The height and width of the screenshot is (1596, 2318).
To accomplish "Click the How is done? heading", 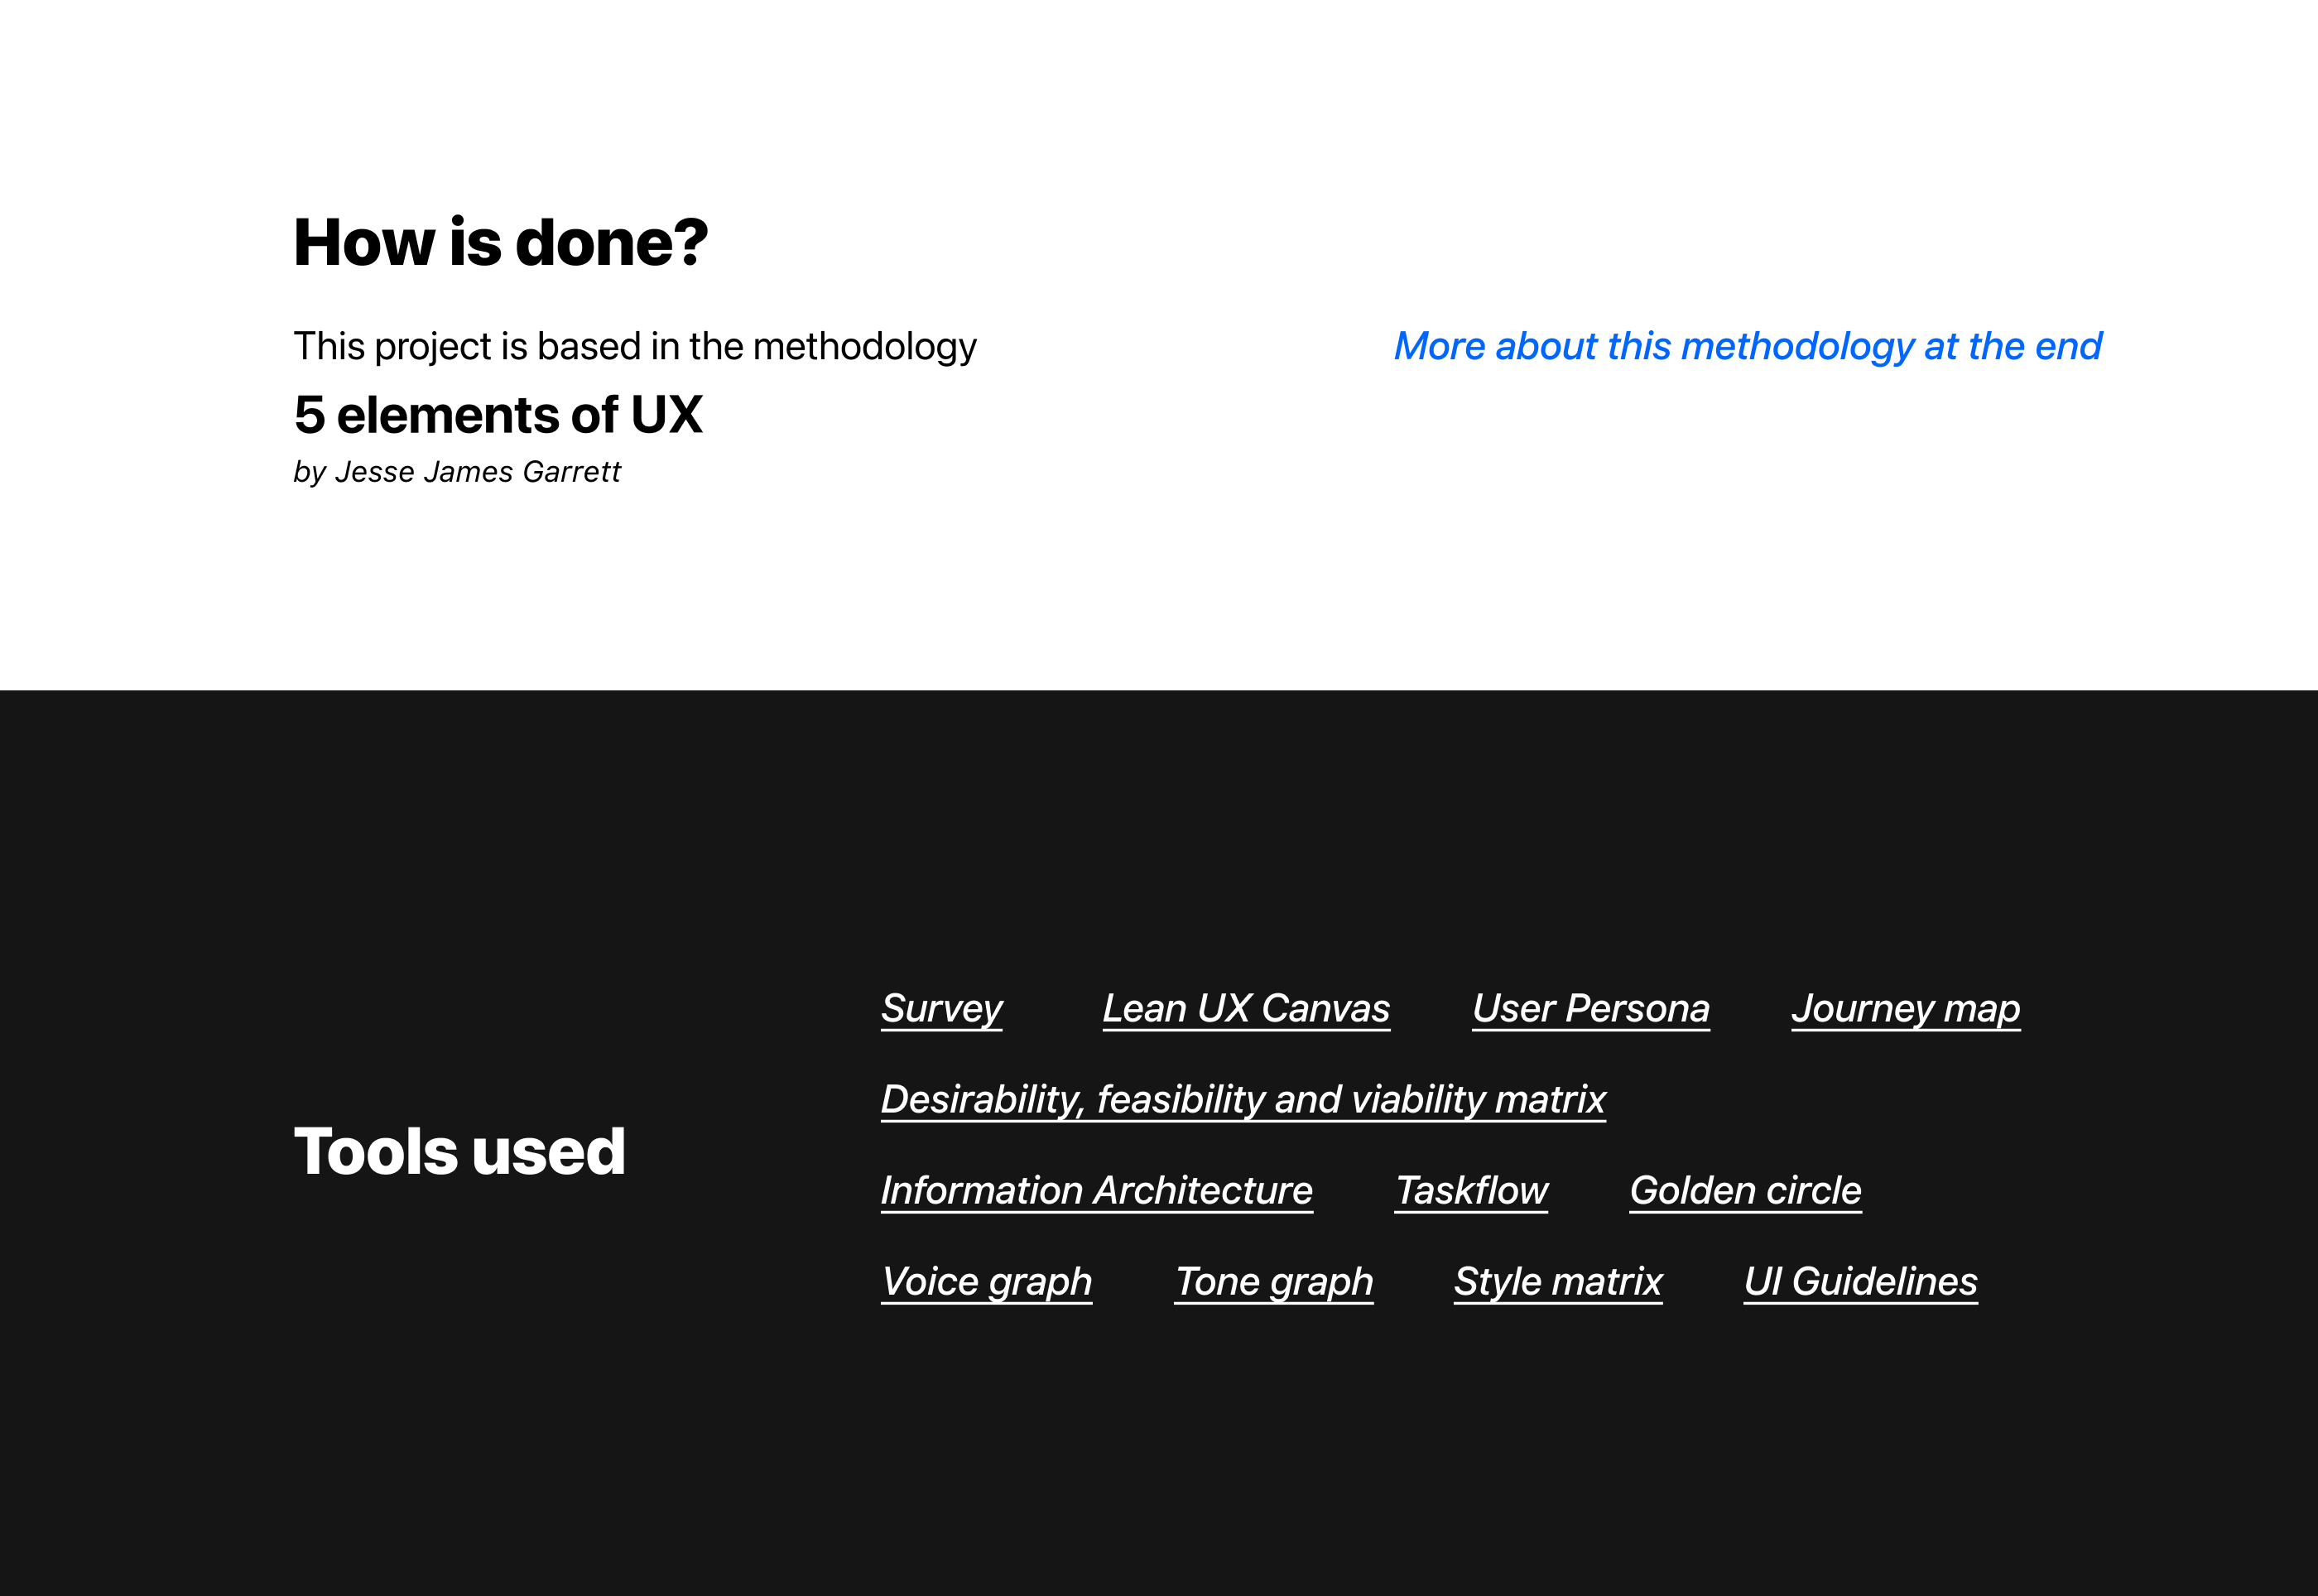I will point(500,242).
